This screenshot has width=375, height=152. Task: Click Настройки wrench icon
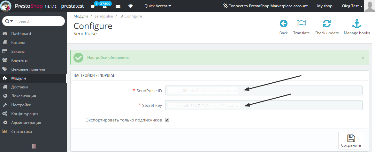pyautogui.click(x=5, y=105)
